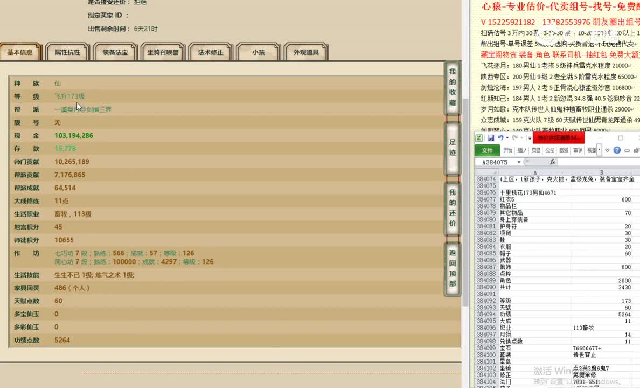Open the undo history dropdown arrow in Excel

507,138
